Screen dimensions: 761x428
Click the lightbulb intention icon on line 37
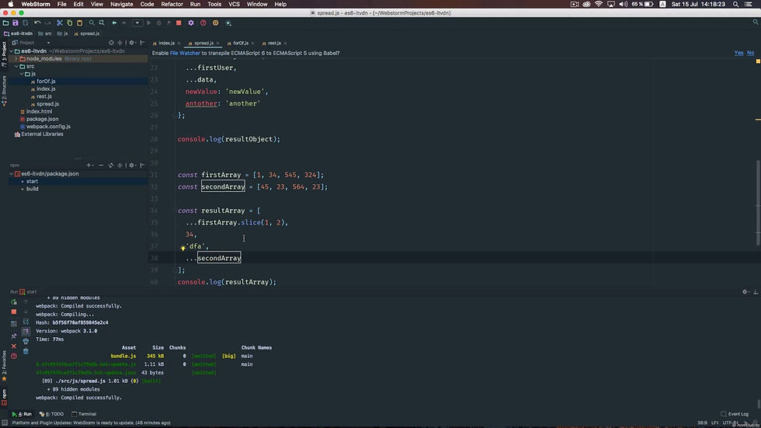point(183,248)
